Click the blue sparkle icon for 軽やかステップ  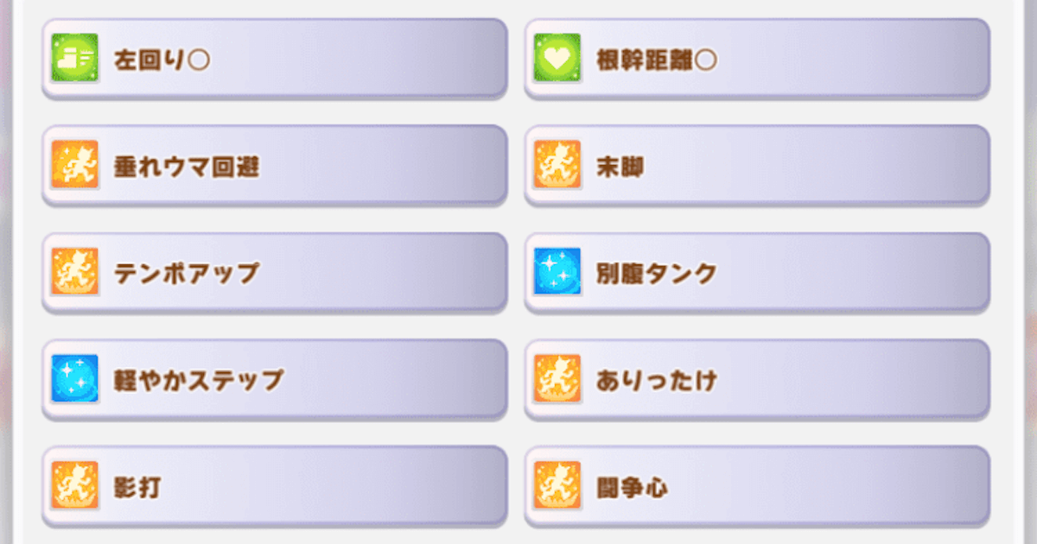(74, 379)
